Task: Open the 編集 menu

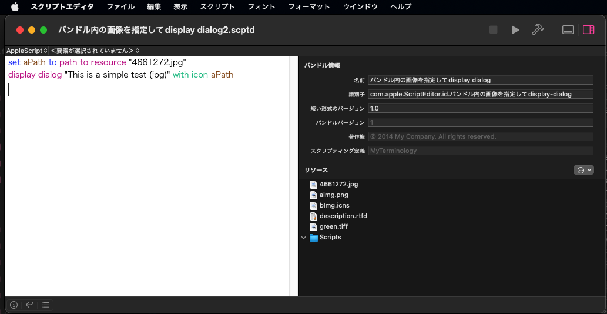Action: 154,6
